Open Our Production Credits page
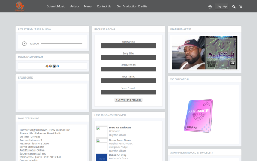 tap(132, 6)
